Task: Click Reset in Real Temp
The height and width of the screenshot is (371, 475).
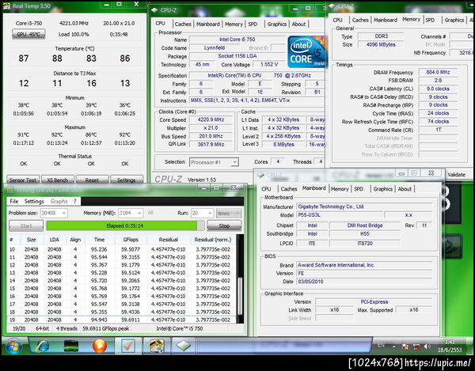Action: point(92,180)
